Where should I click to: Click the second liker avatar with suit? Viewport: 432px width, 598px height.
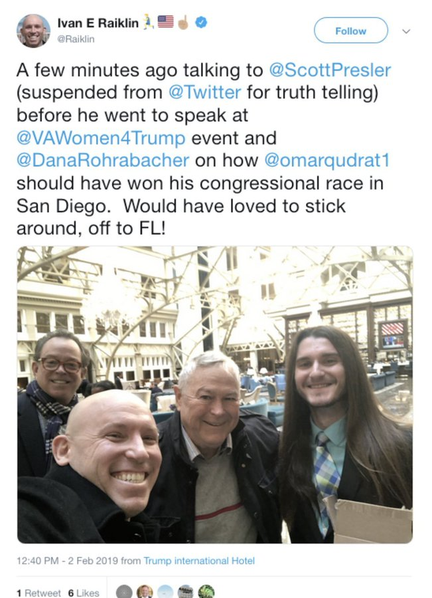click(145, 591)
